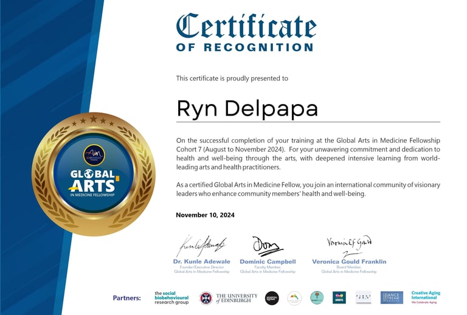The image size is (467, 315).
Task: Click the University of Edinburgh crest
Action: click(206, 298)
